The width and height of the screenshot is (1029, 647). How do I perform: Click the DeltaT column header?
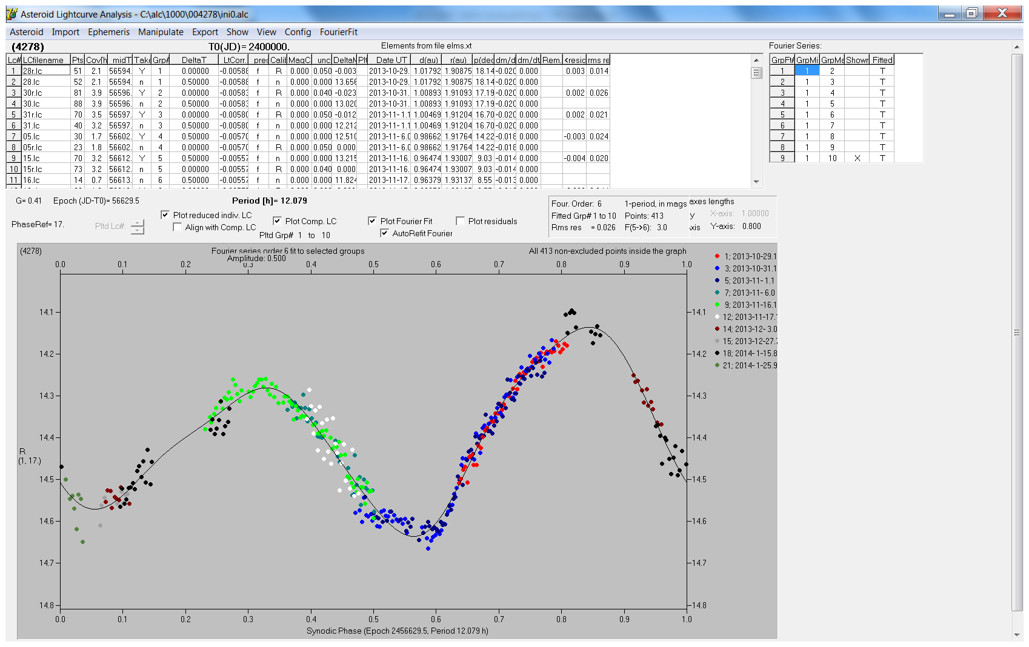pyautogui.click(x=194, y=60)
